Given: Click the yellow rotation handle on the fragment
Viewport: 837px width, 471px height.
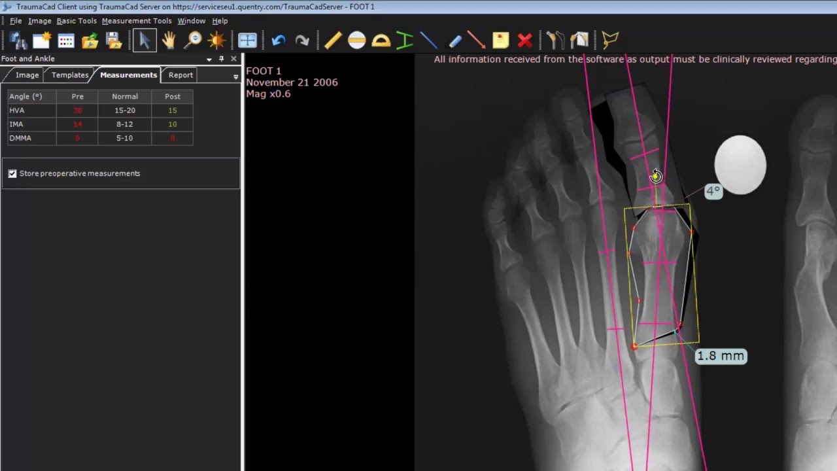Looking at the screenshot, I should [656, 176].
